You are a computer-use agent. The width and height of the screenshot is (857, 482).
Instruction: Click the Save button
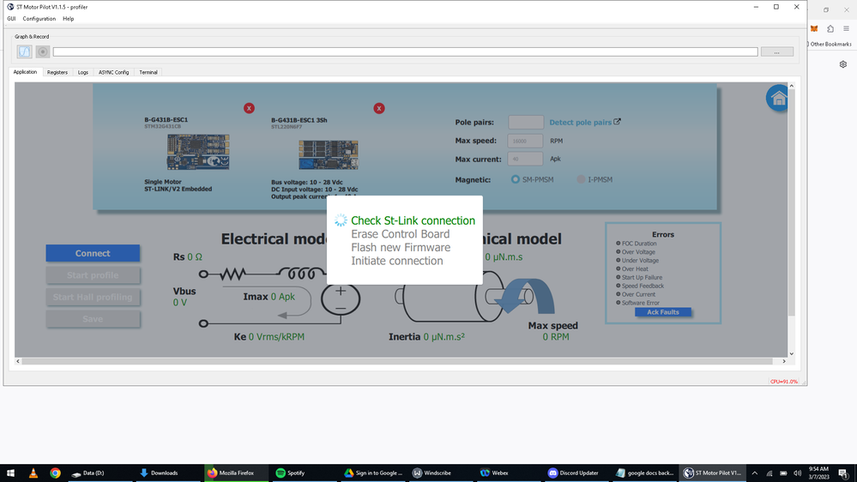(93, 318)
